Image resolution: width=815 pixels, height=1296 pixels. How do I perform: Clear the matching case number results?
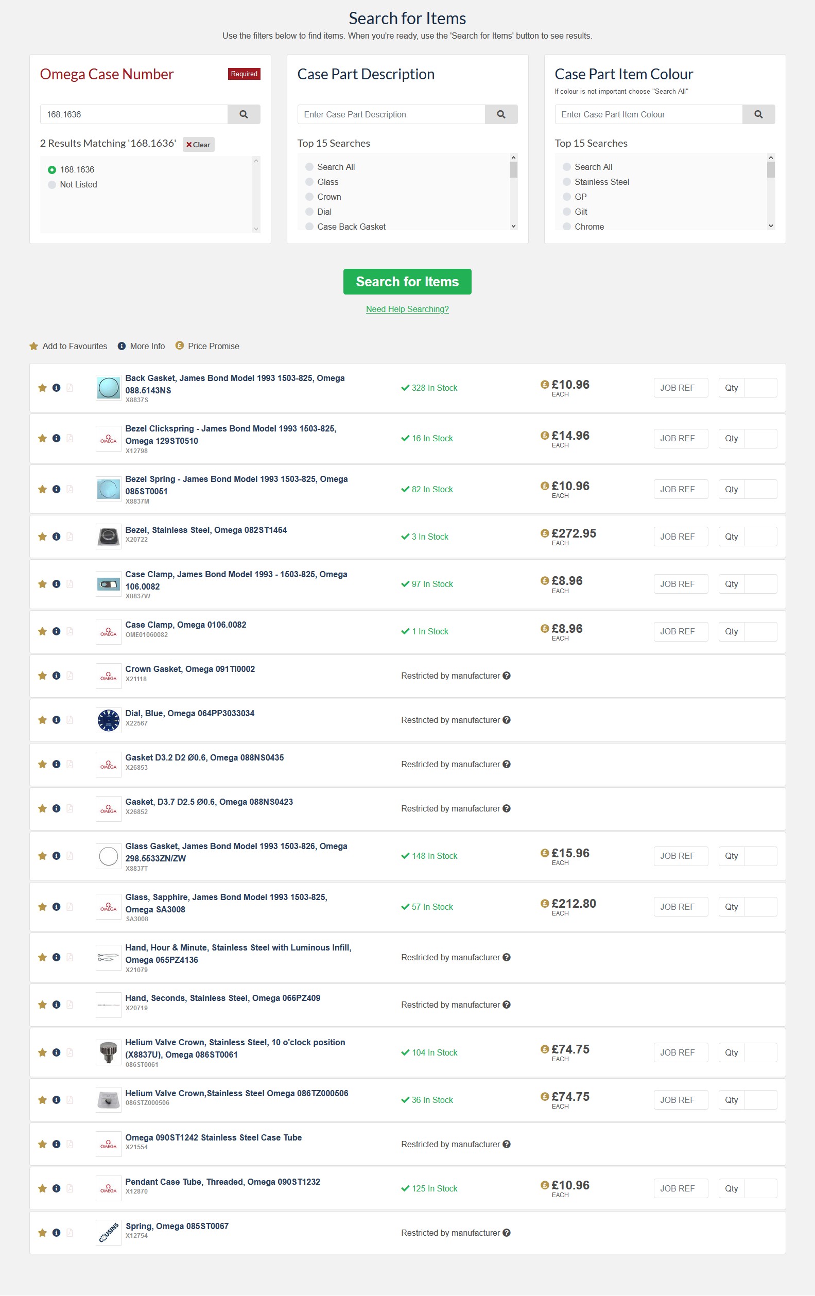pos(198,144)
